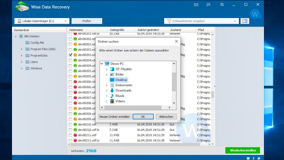The height and width of the screenshot is (160, 284).
Task: Check the box for xbv00210.vdf
Action: pos(70,125)
